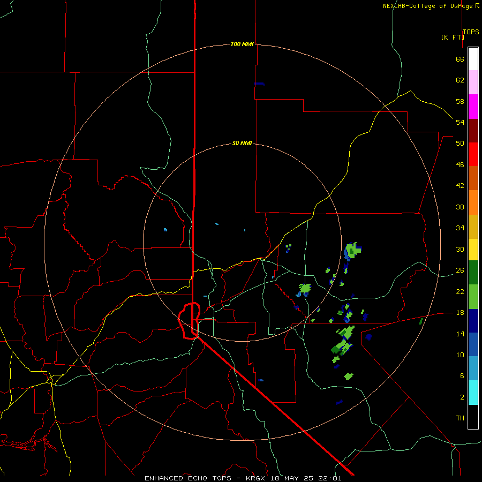Click the dark green 26 K FT legend swatch

pos(473,273)
